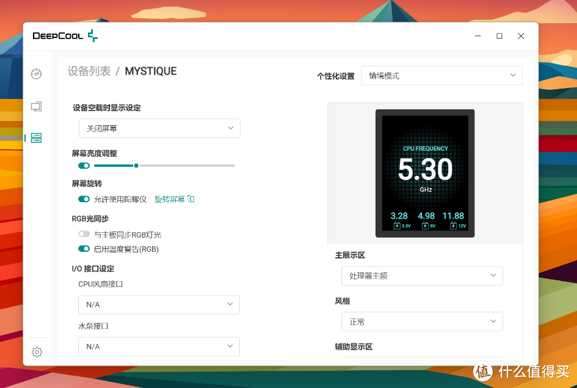Select the device list icon in sidebar

[x=36, y=138]
